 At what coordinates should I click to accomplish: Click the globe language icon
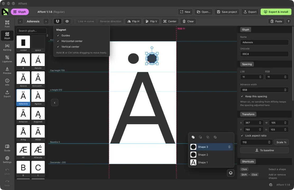pyautogui.click(x=271, y=185)
